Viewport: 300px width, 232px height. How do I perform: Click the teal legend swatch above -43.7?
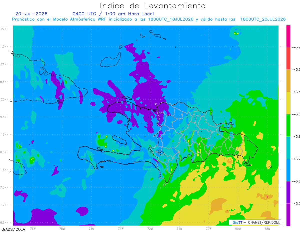pyautogui.click(x=288, y=148)
